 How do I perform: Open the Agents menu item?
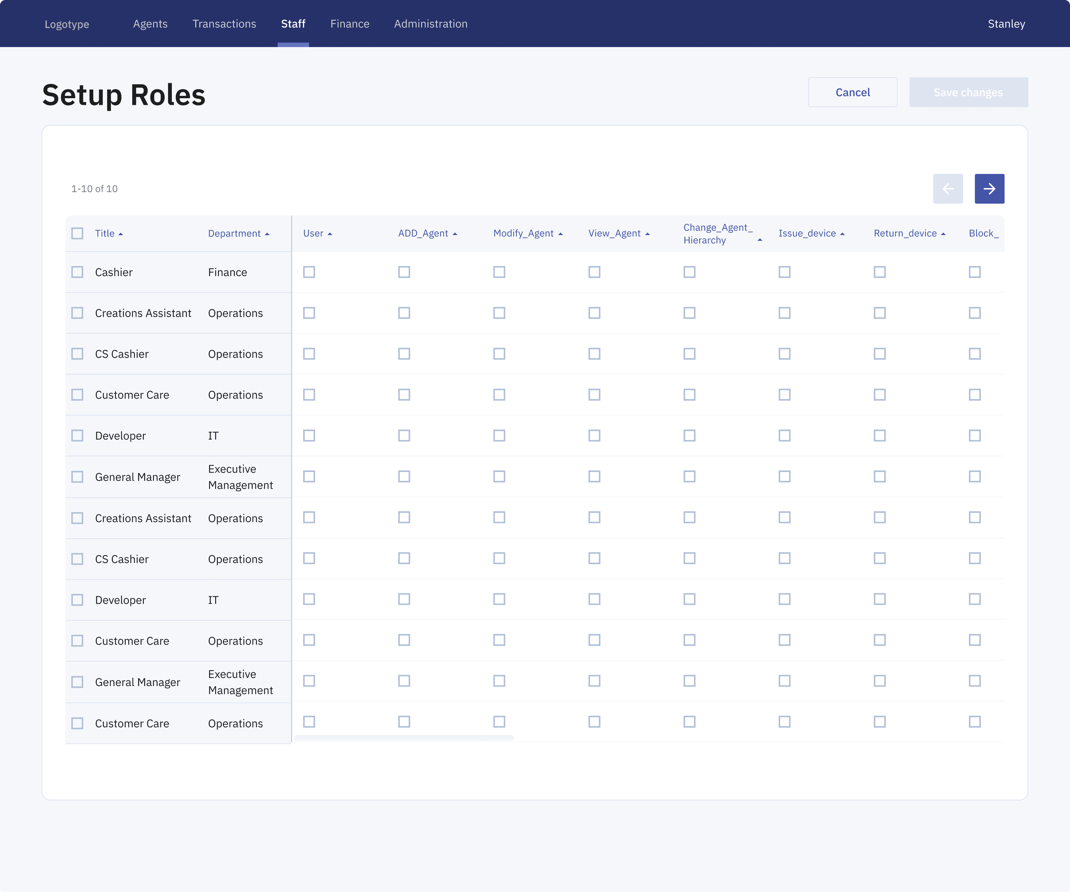pos(150,24)
